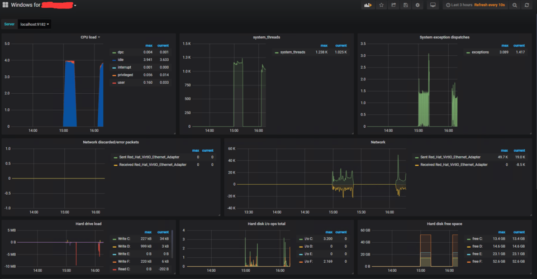Cycle view mode with monitor icon
The height and width of the screenshot is (279, 537).
click(x=433, y=5)
